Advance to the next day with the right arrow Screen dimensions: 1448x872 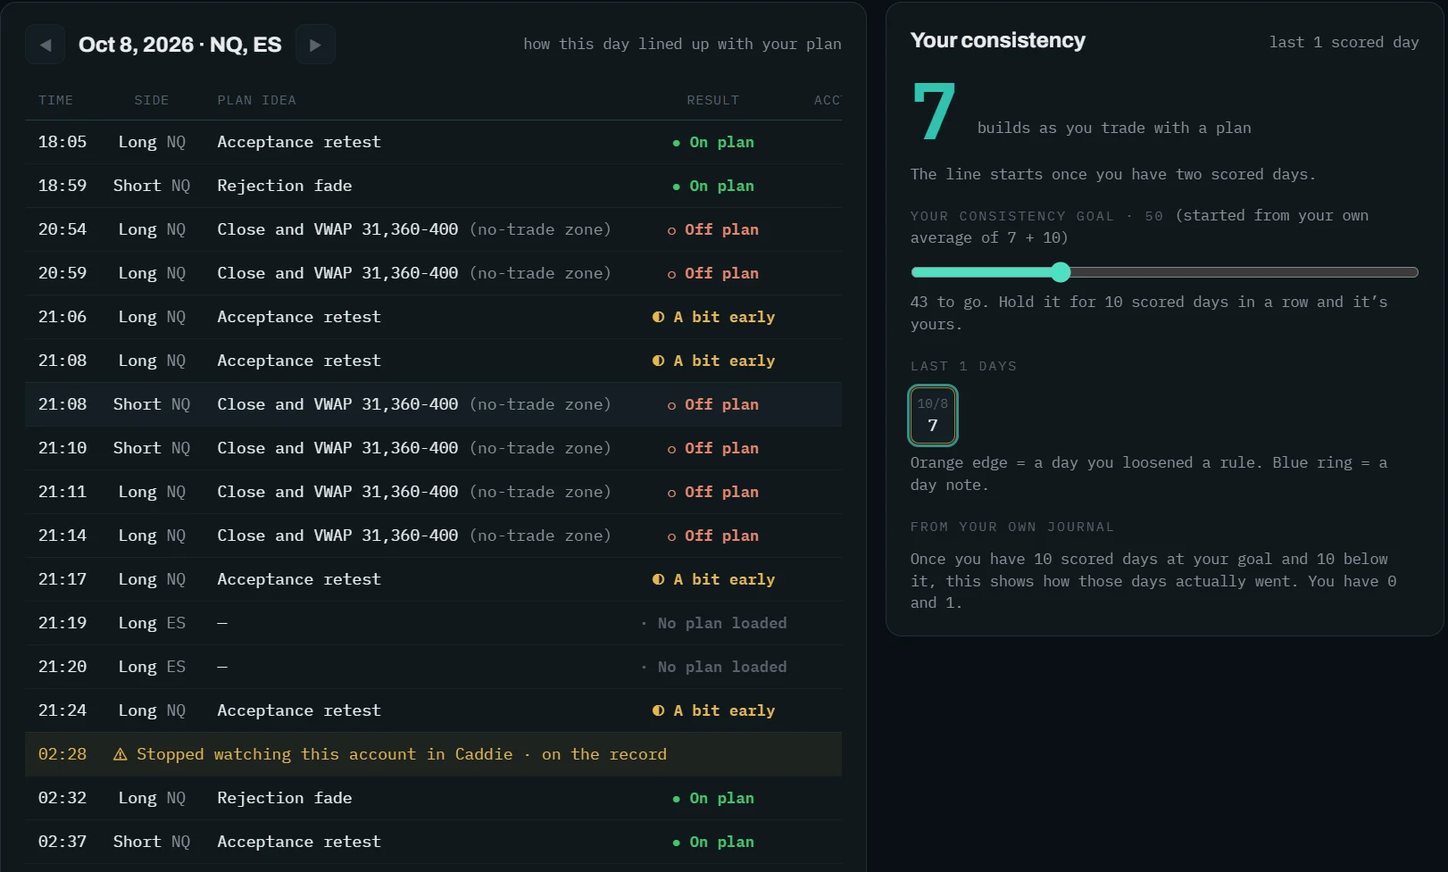pyautogui.click(x=315, y=45)
